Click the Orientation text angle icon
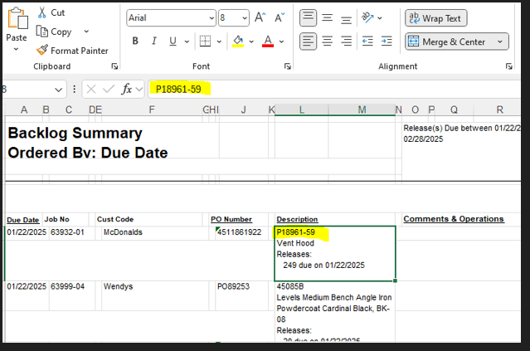 pos(367,17)
